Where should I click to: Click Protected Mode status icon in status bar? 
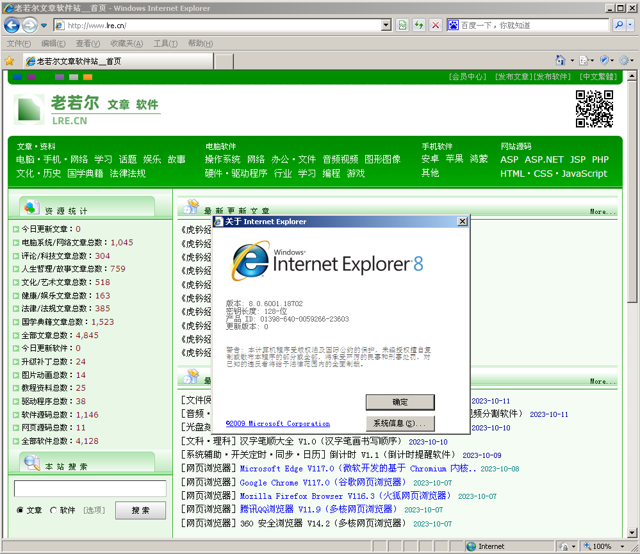tap(564, 546)
